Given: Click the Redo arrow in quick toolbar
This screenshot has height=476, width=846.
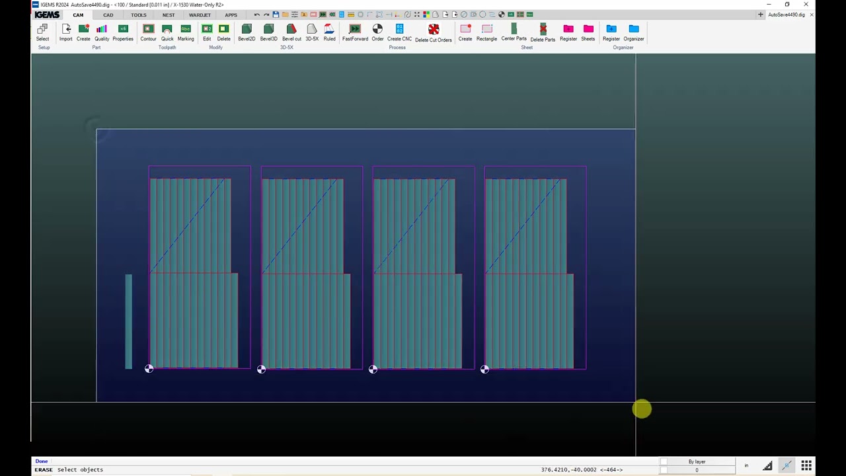Looking at the screenshot, I should point(266,15).
